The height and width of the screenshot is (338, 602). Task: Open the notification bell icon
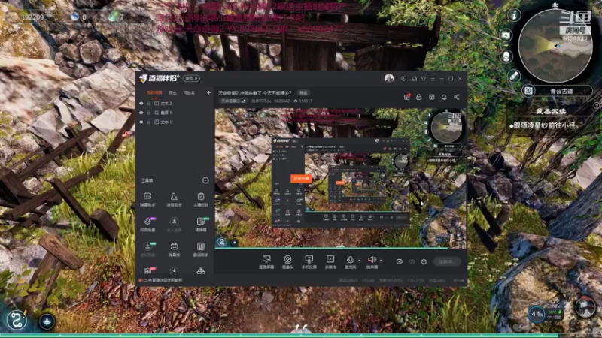[444, 97]
